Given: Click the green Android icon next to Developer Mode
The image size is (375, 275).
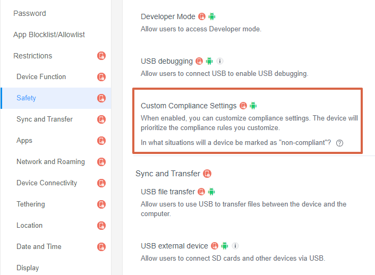Looking at the screenshot, I should [x=212, y=16].
